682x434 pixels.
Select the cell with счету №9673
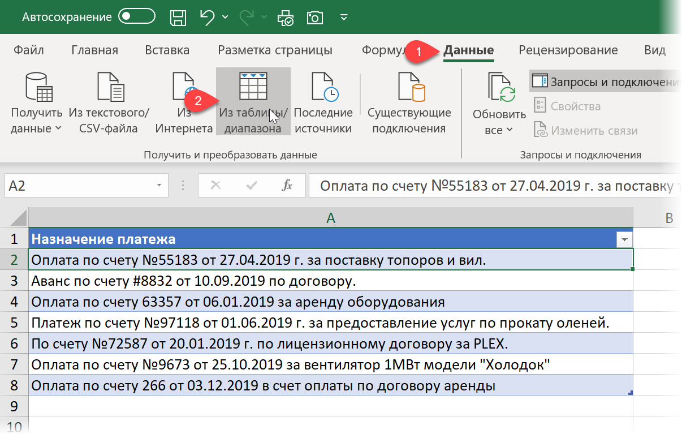[x=331, y=364]
